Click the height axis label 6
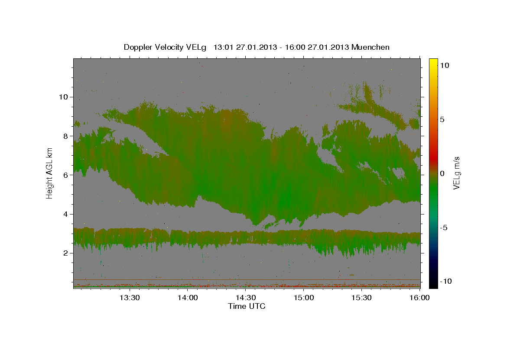 tap(65, 175)
